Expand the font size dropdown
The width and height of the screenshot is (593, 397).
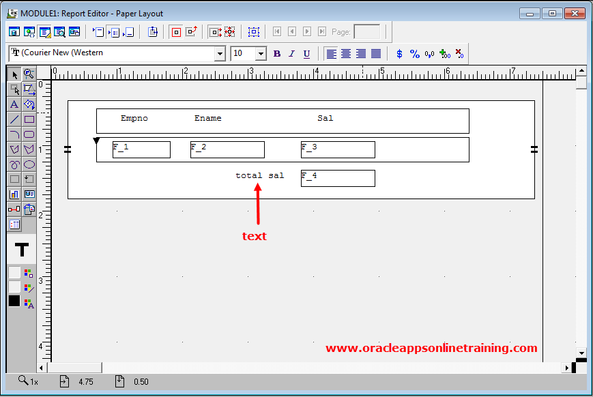pyautogui.click(x=261, y=54)
